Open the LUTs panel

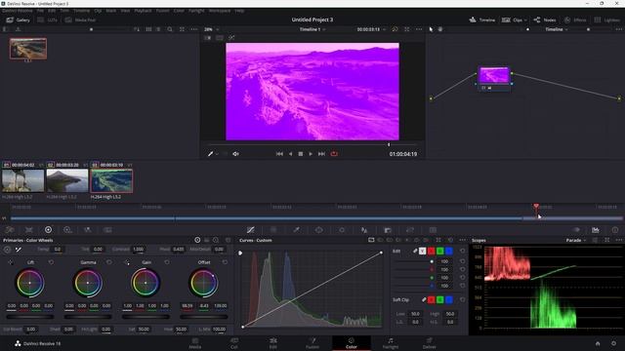(x=48, y=19)
